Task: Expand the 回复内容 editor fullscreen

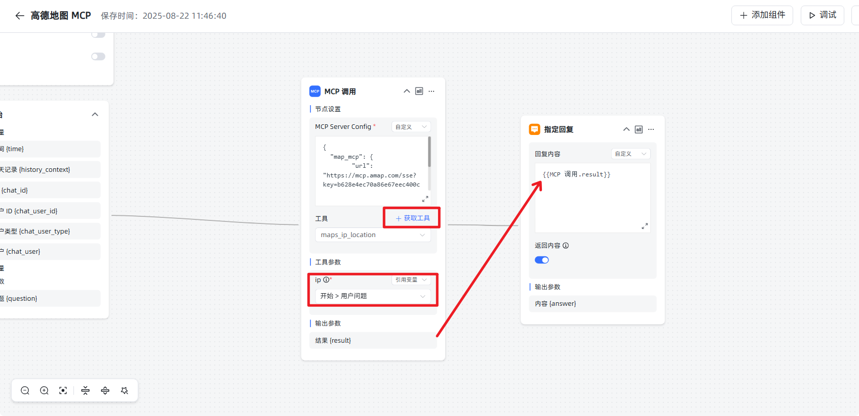Action: coord(645,226)
